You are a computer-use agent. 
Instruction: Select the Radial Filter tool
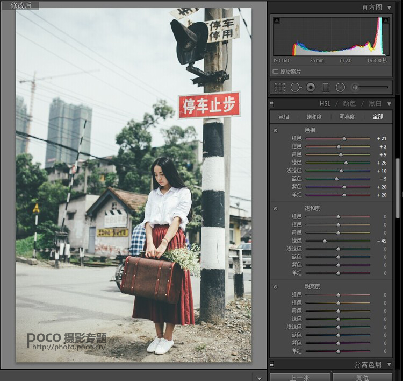(340, 88)
